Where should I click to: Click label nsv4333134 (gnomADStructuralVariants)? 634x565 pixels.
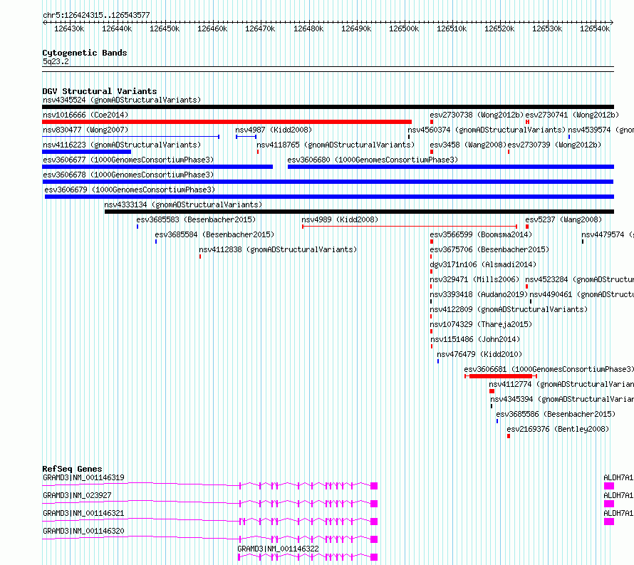tap(183, 204)
